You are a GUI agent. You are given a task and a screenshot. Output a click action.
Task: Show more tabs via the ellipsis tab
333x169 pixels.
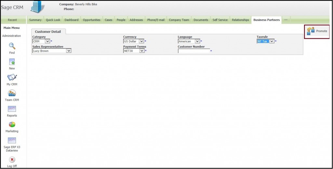coord(286,20)
